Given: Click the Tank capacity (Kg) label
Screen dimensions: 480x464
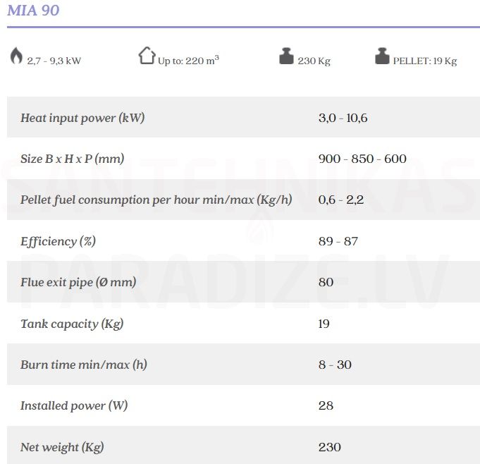Looking at the screenshot, I should [x=72, y=324].
